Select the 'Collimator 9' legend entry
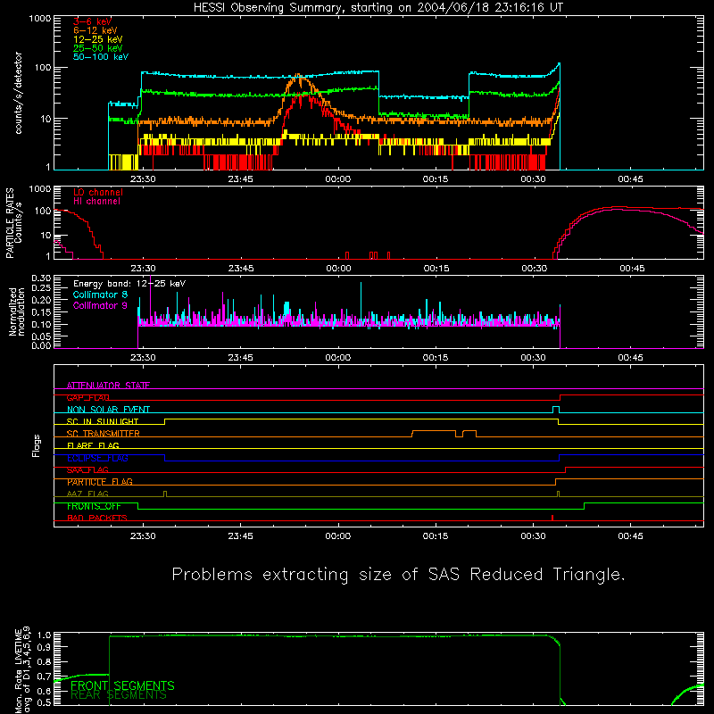Screen dimensions: 714x714 click(100, 305)
